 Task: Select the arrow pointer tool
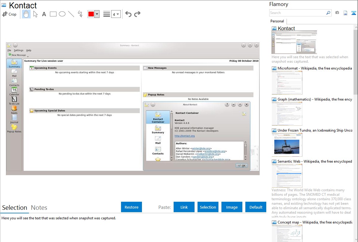35,14
